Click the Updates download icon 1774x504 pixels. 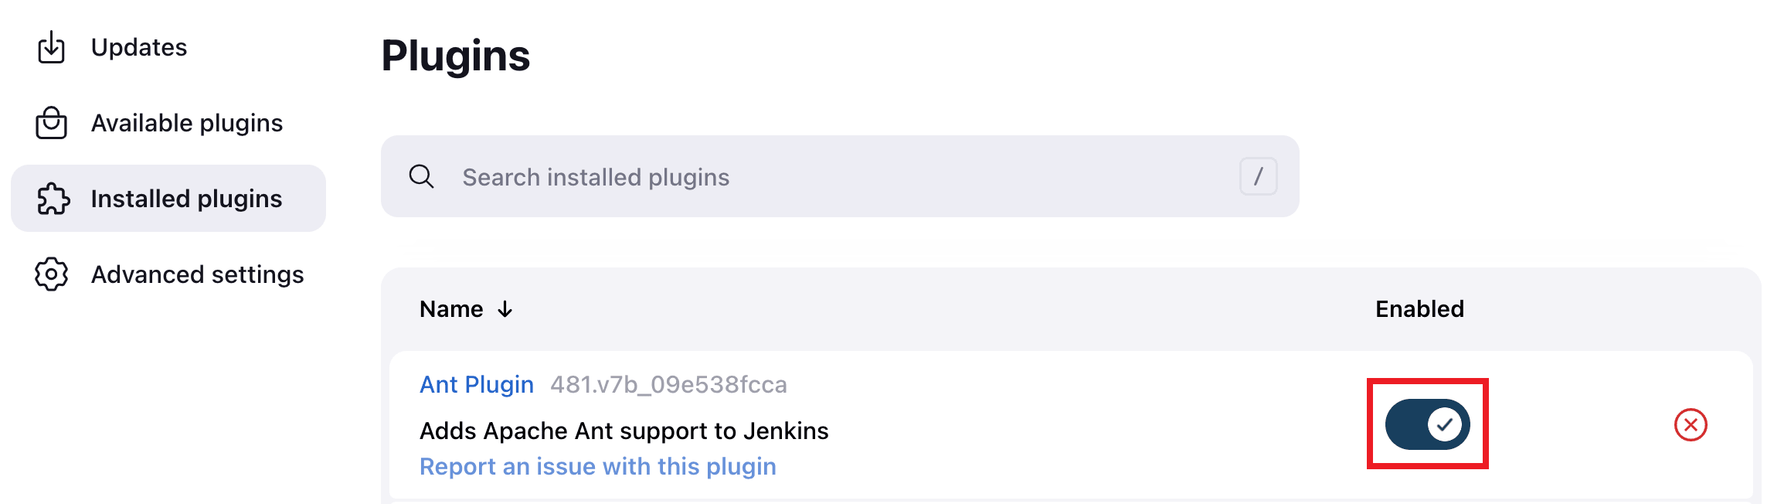click(51, 46)
